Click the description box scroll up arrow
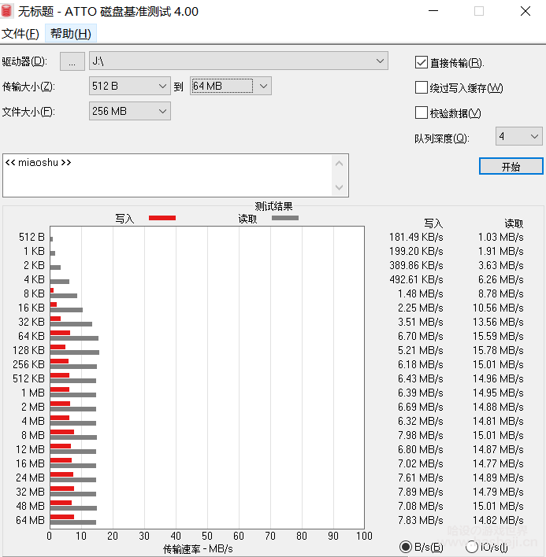Screen dimensions: 546x557 [340, 164]
